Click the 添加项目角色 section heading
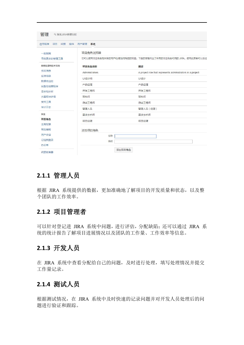This screenshot has width=244, height=345. pos(90,130)
